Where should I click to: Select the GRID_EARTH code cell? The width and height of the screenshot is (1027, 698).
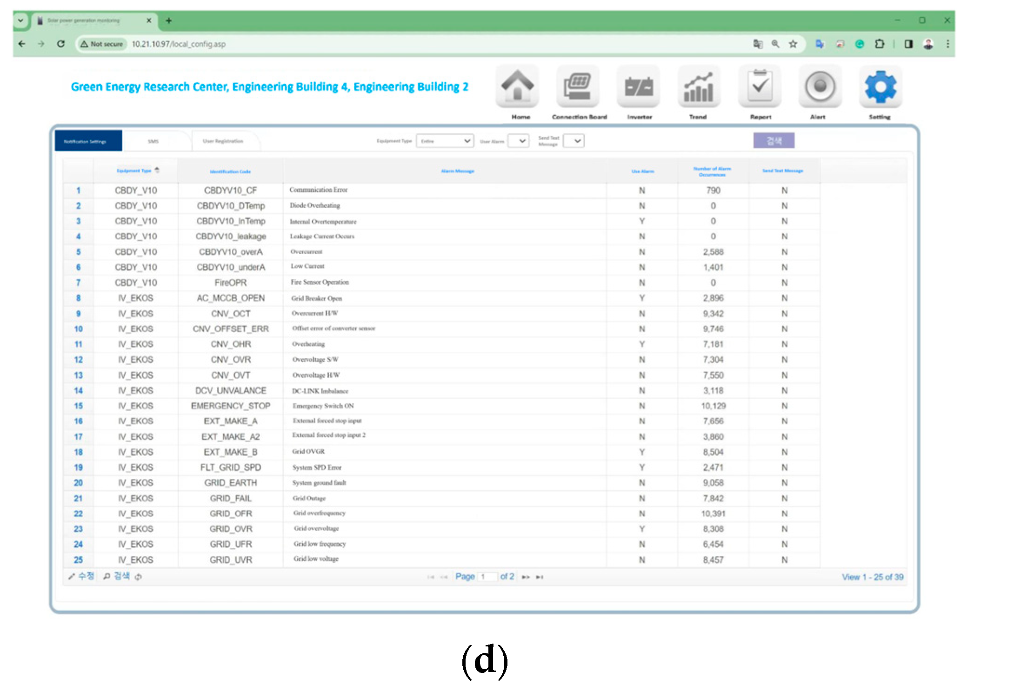[x=231, y=483]
